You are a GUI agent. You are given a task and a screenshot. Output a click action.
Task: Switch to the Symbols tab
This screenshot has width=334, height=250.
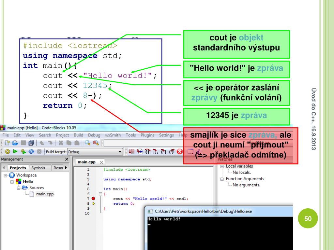(38, 168)
